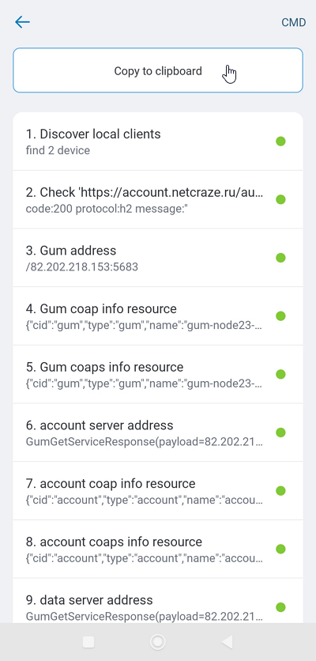Image resolution: width=316 pixels, height=661 pixels.
Task: Select the Discover local clients row
Action: click(x=158, y=142)
